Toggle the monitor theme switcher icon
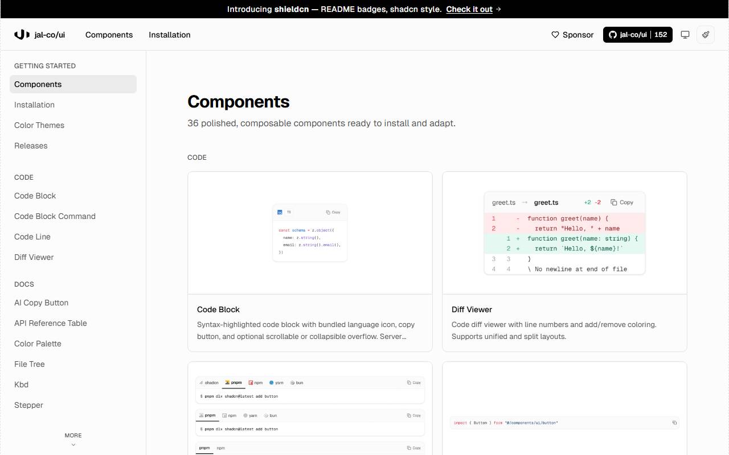 [685, 35]
